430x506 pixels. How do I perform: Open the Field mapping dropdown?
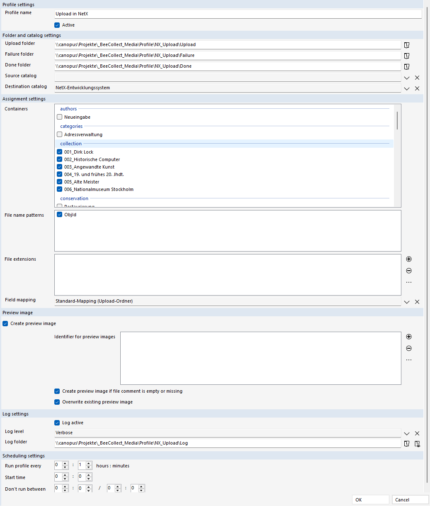(407, 302)
